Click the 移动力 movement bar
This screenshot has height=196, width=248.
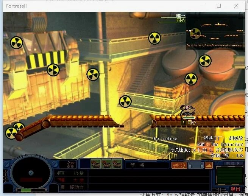[x=149, y=187]
